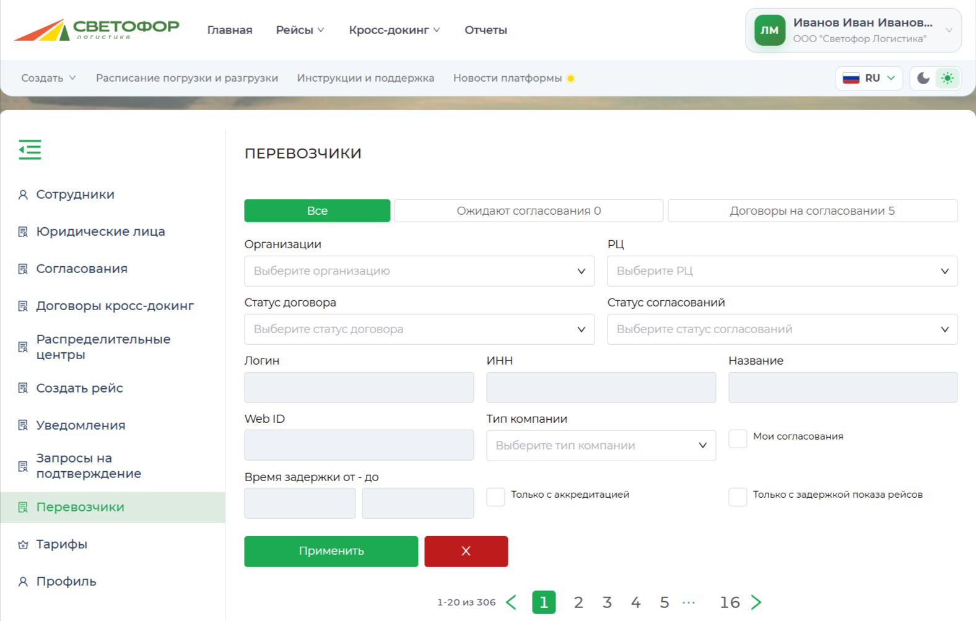Viewport: 976px width, 621px height.
Task: Open Расписание погрузки и разгрузки link
Action: click(x=187, y=78)
